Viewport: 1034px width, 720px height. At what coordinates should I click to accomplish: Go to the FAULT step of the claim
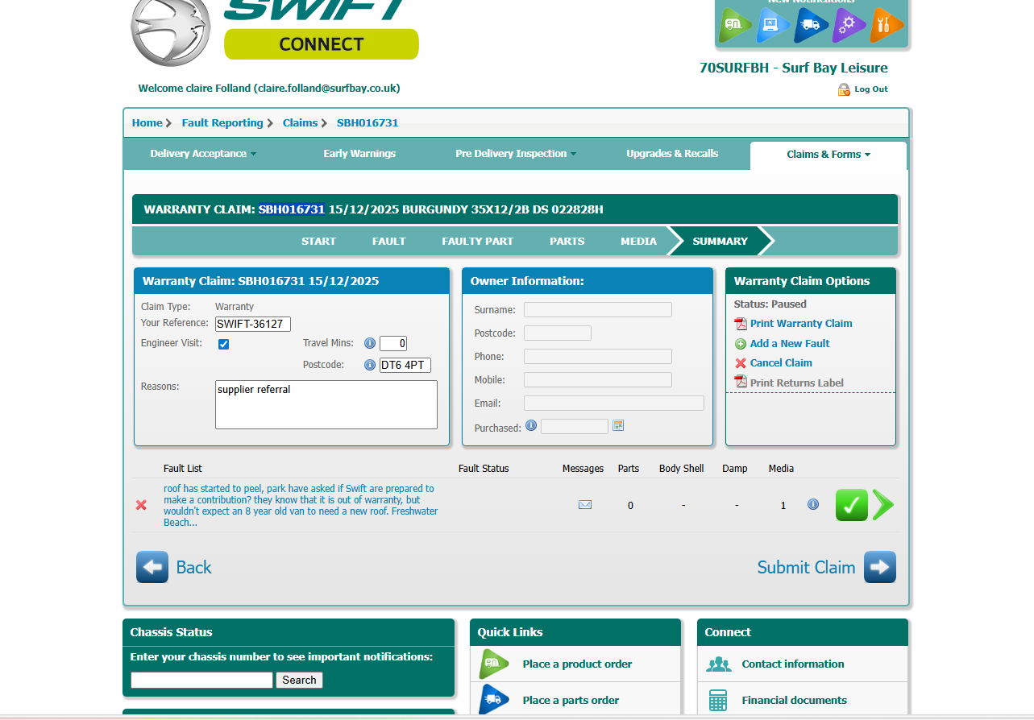pyautogui.click(x=389, y=241)
